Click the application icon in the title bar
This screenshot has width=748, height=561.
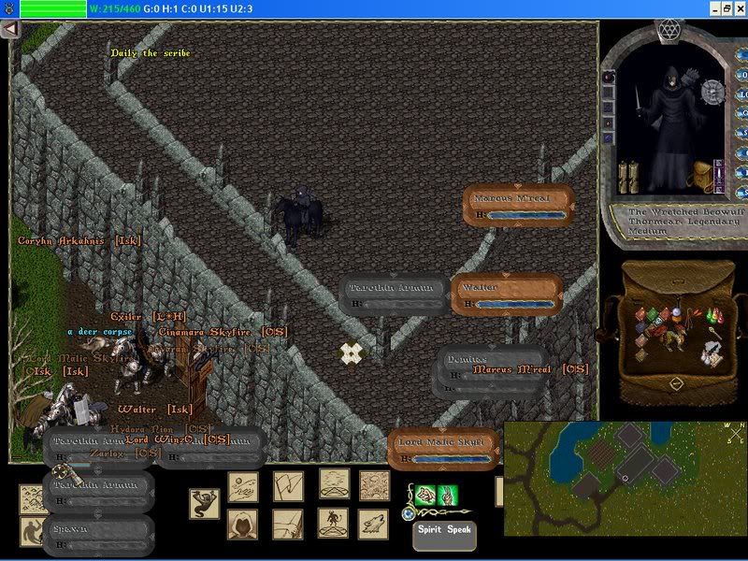point(10,8)
